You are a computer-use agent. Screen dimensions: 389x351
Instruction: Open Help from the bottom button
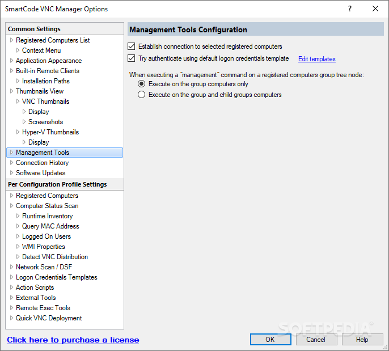tap(362, 339)
